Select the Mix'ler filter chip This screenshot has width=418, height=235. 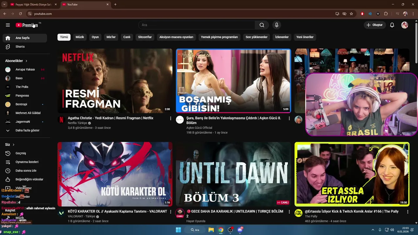coord(111,37)
